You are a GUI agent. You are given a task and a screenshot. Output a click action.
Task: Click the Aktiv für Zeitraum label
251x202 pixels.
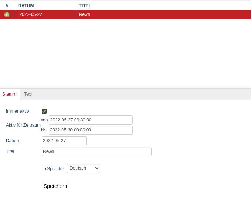tap(23, 125)
